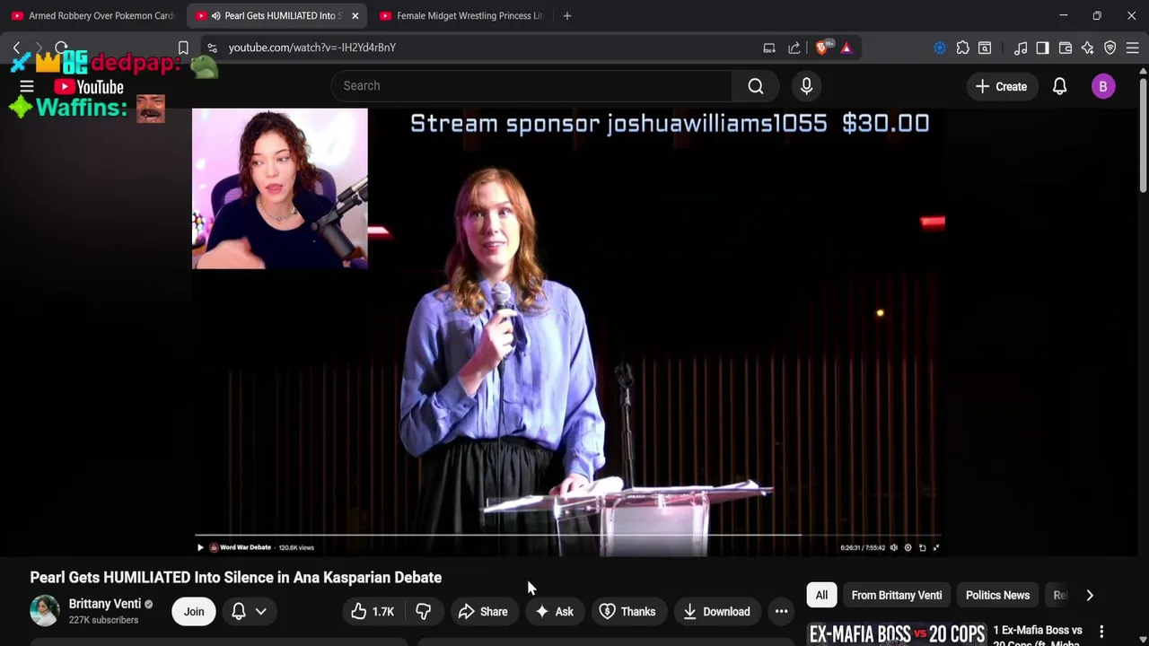The height and width of the screenshot is (646, 1149).
Task: Open Brittany Venti channel name link
Action: point(105,604)
